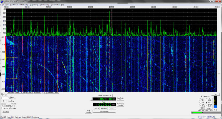Image resolution: width=222 pixels, height=119 pixels.
Task: Switch to the H Waterfall tab
Action: 37,93
